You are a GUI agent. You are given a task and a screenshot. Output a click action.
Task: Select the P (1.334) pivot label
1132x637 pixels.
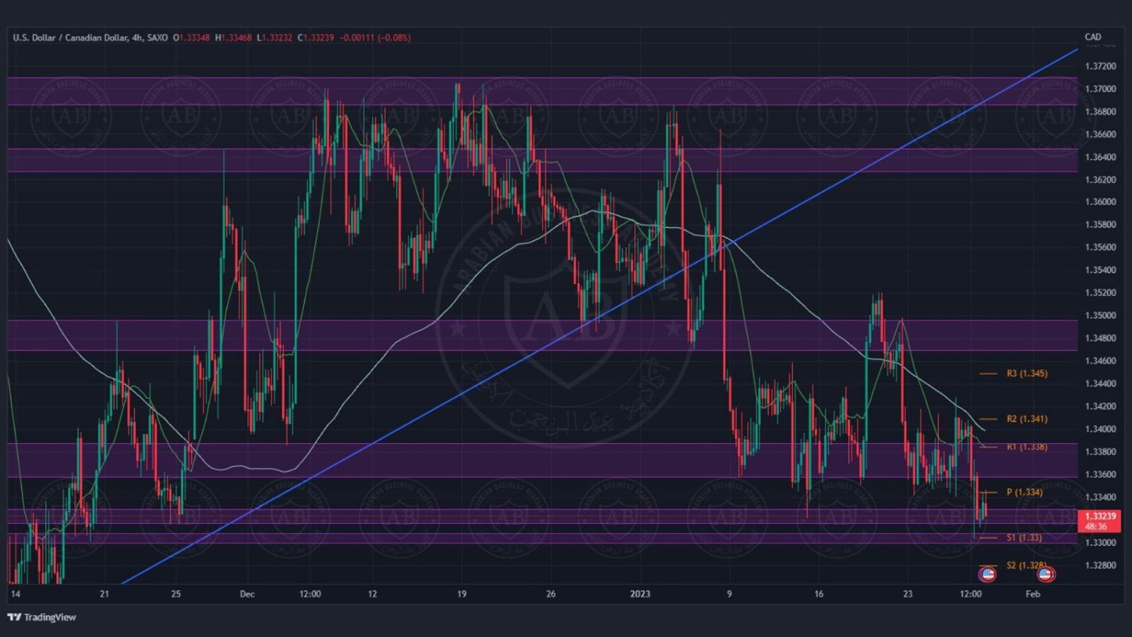tap(1024, 492)
